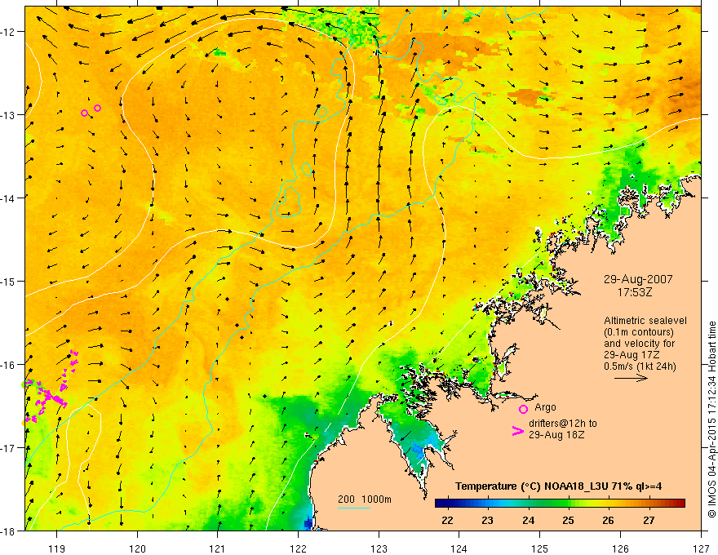Click the '(0.1m contours)' text
718x555 pixels.
point(639,332)
